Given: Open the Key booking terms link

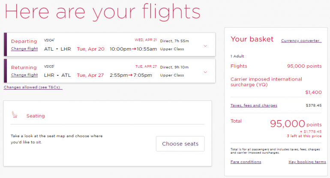Looking at the screenshot, I should [307, 162].
